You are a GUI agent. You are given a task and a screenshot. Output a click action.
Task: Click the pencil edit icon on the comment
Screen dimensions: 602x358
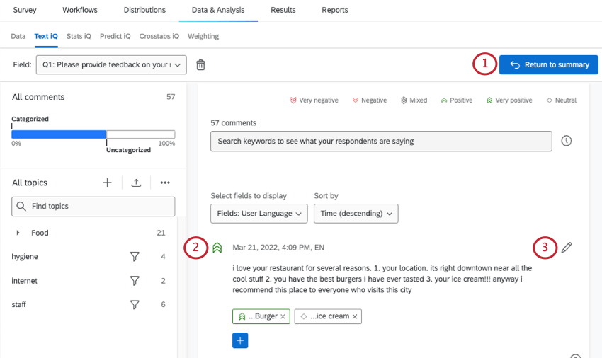(x=567, y=248)
